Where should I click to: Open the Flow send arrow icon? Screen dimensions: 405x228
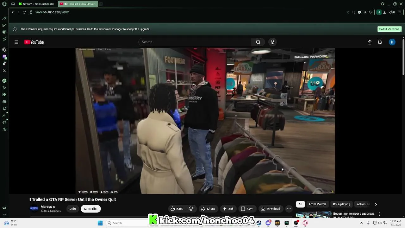click(365, 12)
